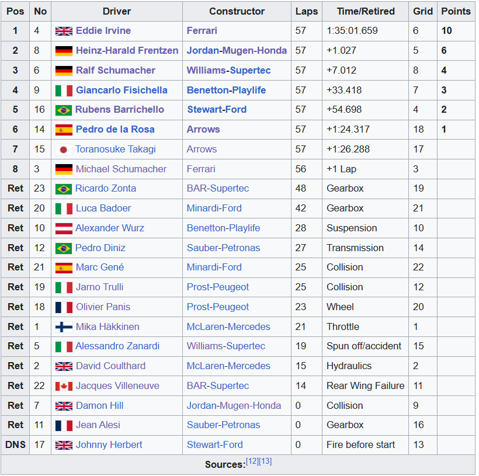The image size is (479, 476).
Task: Select the 'Suspension' retirement reason
Action: pos(352,228)
